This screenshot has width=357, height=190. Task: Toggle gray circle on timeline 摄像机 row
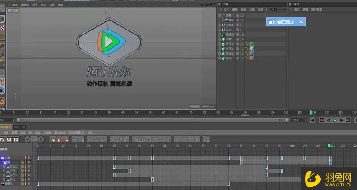tap(29, 184)
